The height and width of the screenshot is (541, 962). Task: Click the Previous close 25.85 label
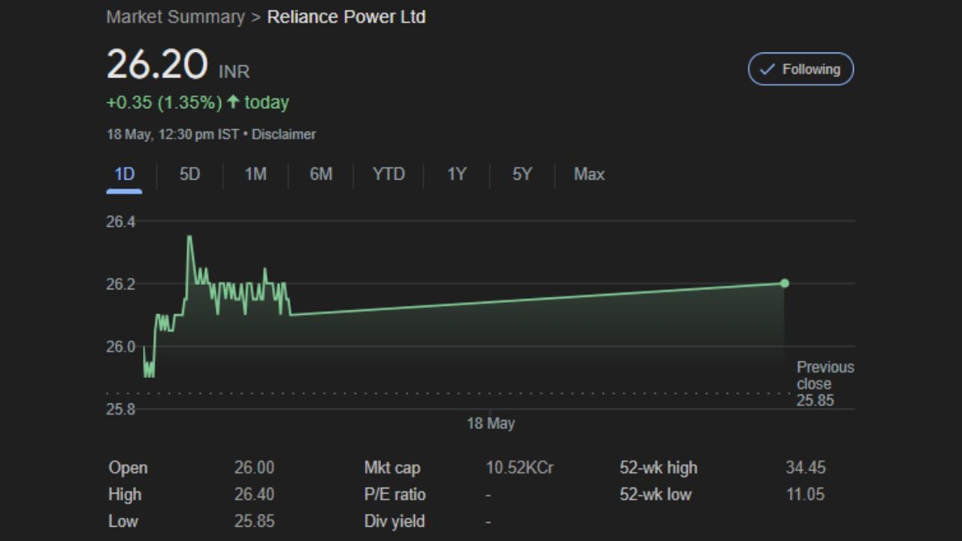(x=825, y=383)
